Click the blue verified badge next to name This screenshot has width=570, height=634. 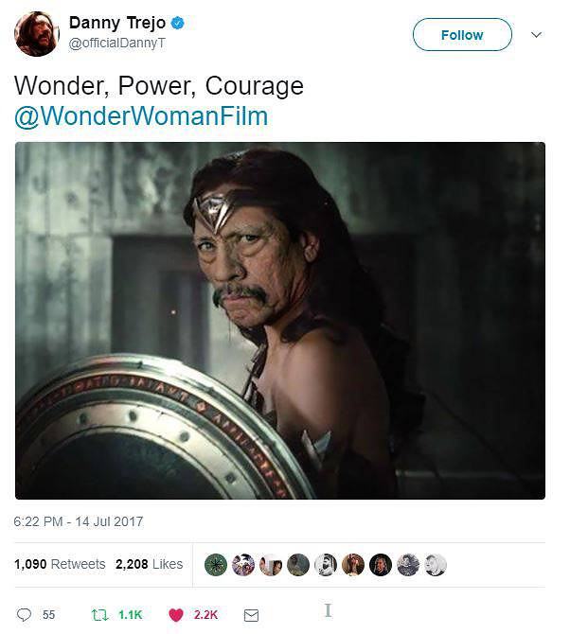tap(178, 23)
